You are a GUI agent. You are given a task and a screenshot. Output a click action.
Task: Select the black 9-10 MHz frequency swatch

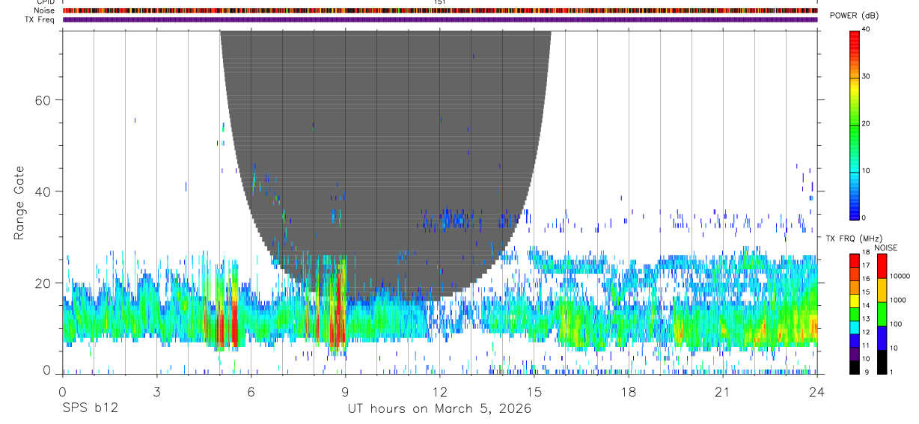[855, 367]
